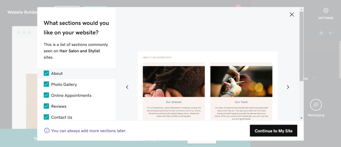Click the dialog scrollbar down arrow
The height and width of the screenshot is (147, 341).
[301, 118]
